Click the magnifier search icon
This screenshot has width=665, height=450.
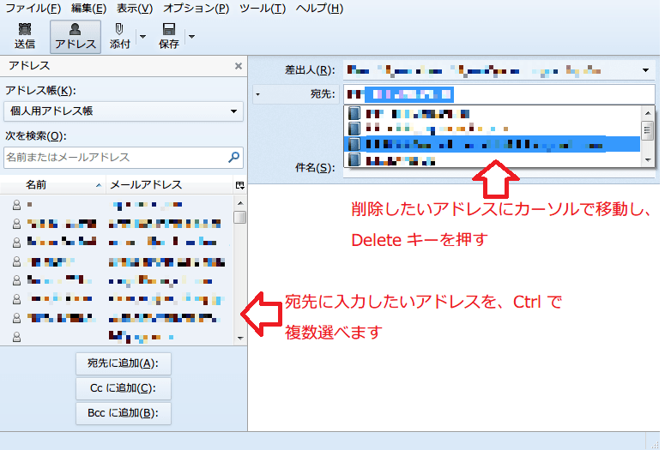point(233,158)
